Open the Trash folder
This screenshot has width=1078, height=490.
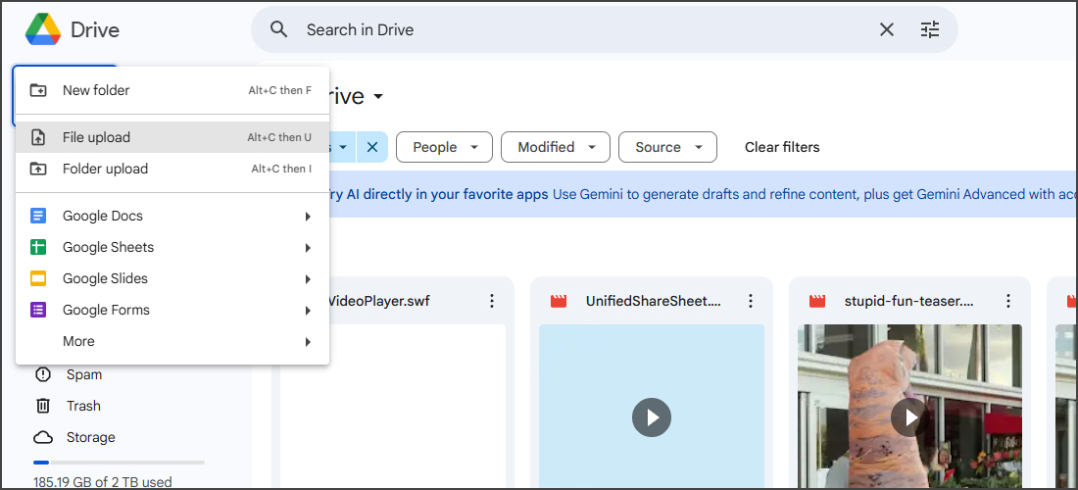[83, 406]
